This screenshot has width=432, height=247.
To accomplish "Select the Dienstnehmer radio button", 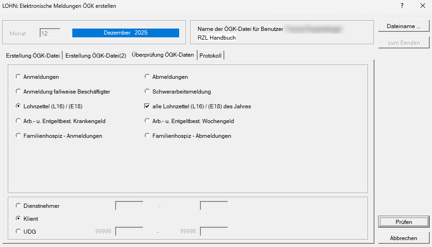I will pos(18,206).
